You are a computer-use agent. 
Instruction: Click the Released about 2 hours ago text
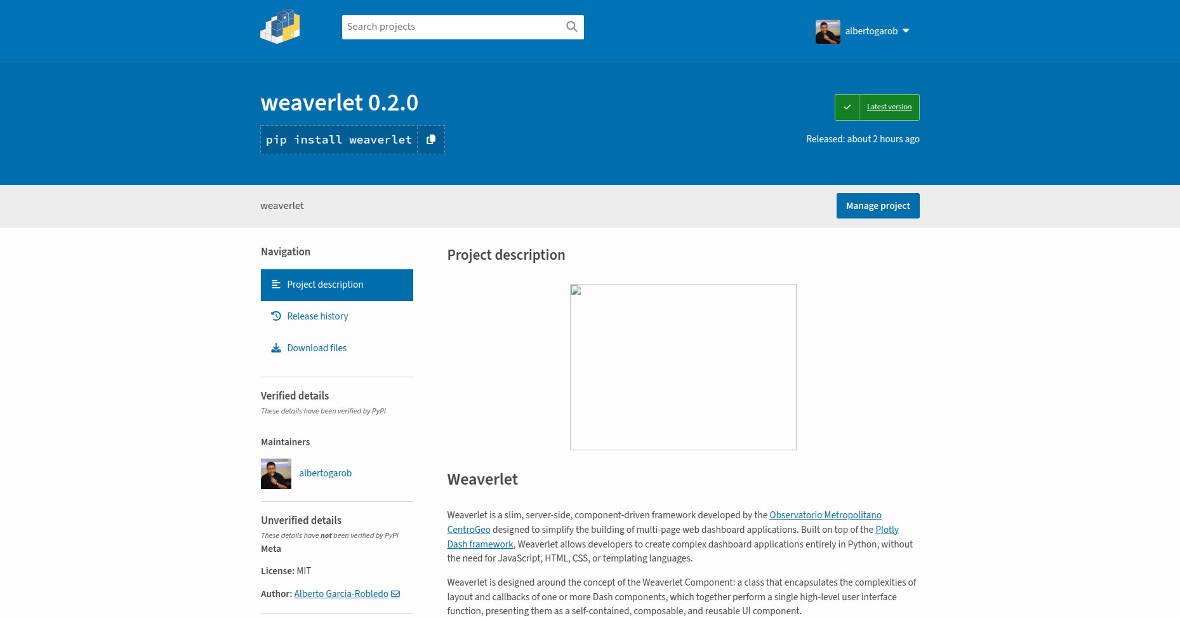coord(863,139)
